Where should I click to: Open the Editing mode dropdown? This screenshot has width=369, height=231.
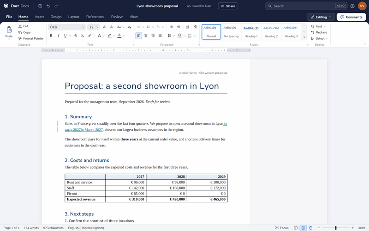coord(321,17)
